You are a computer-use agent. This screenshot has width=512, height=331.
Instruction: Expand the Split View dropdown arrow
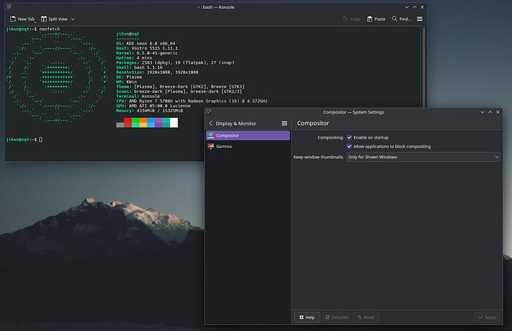[x=73, y=19]
